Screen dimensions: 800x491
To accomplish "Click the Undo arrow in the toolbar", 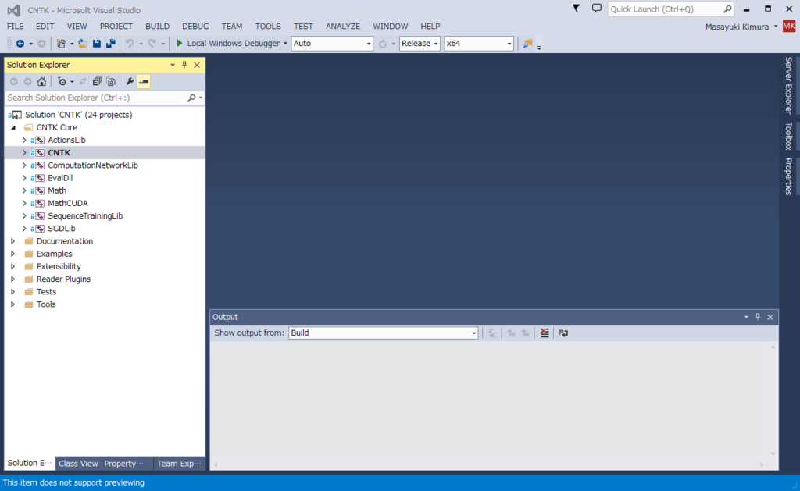I will [x=130, y=44].
